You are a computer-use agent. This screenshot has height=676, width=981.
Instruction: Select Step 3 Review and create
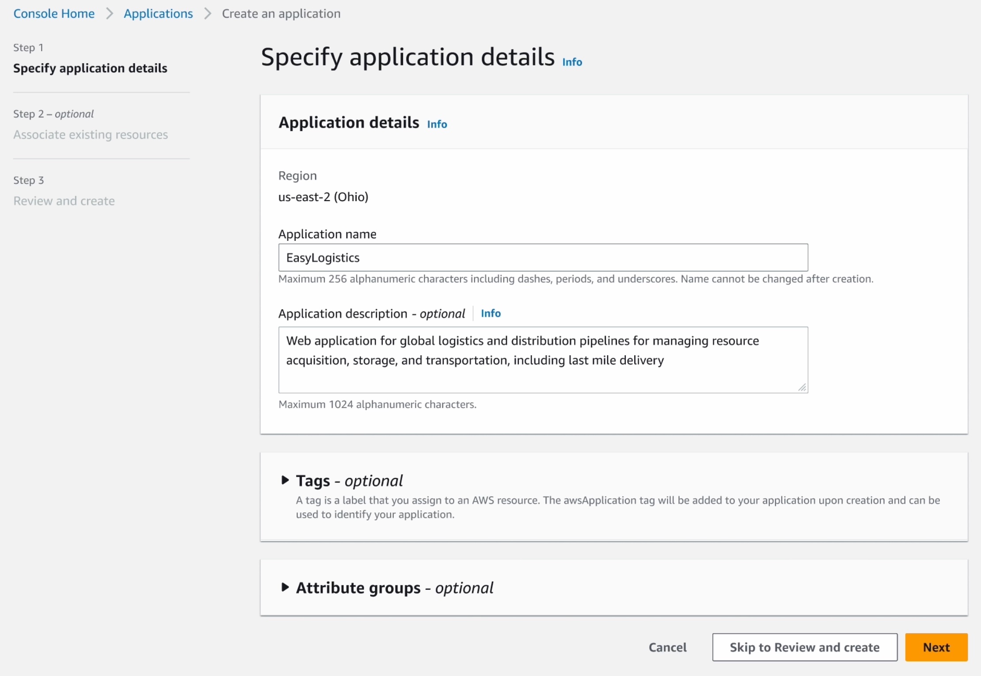click(x=64, y=201)
